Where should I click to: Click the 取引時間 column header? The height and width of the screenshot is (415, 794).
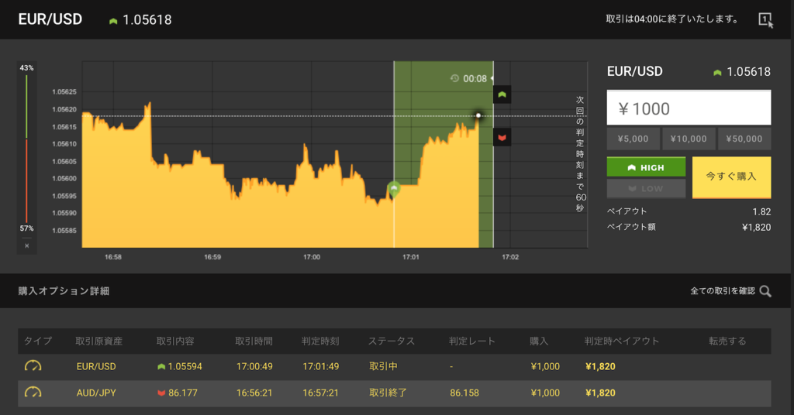(x=254, y=341)
